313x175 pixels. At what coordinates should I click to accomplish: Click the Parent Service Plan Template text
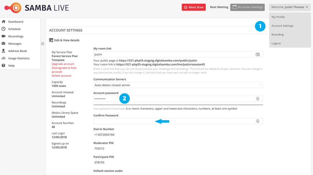[x=65, y=58]
